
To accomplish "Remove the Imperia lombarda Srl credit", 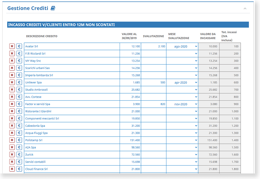I will tap(12, 75).
